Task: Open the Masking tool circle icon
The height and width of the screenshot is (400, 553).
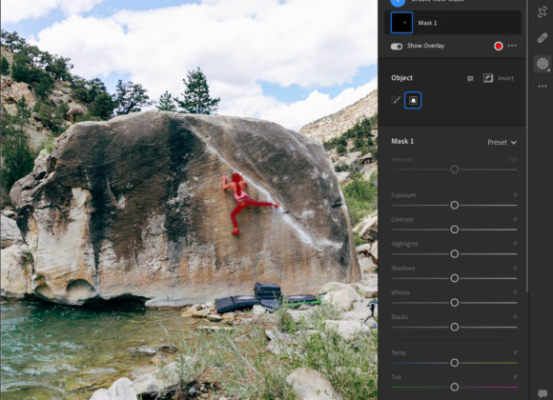Action: point(543,64)
